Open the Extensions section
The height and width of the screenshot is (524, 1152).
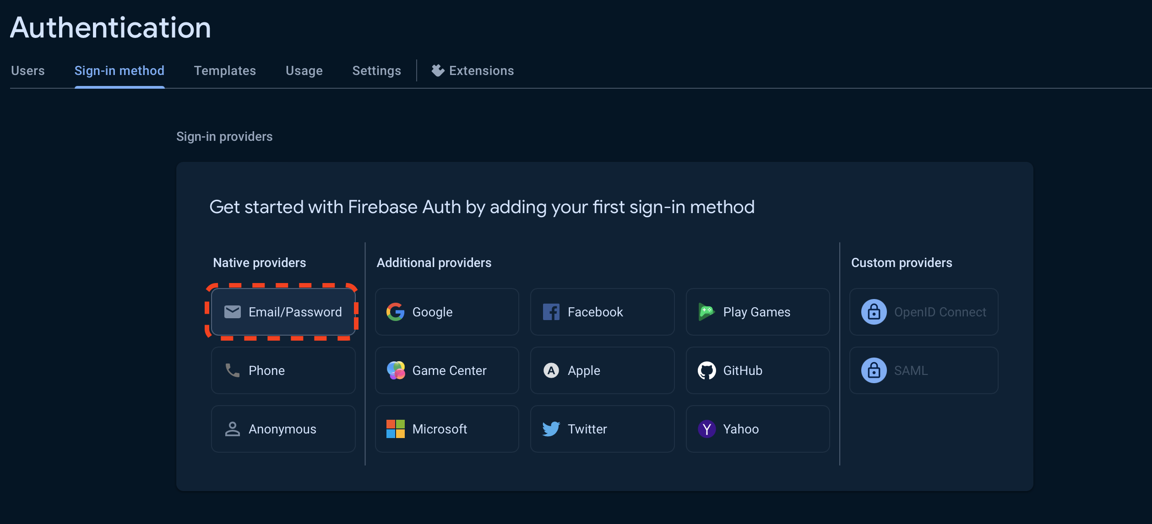[473, 70]
